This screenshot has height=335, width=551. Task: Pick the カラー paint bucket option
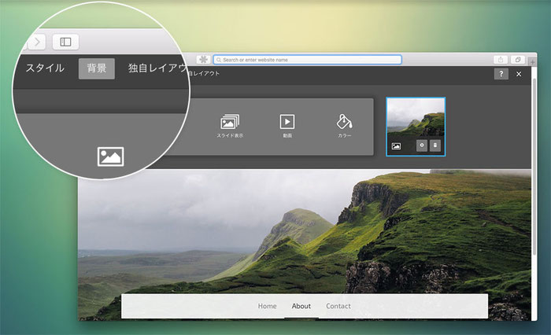(x=345, y=125)
